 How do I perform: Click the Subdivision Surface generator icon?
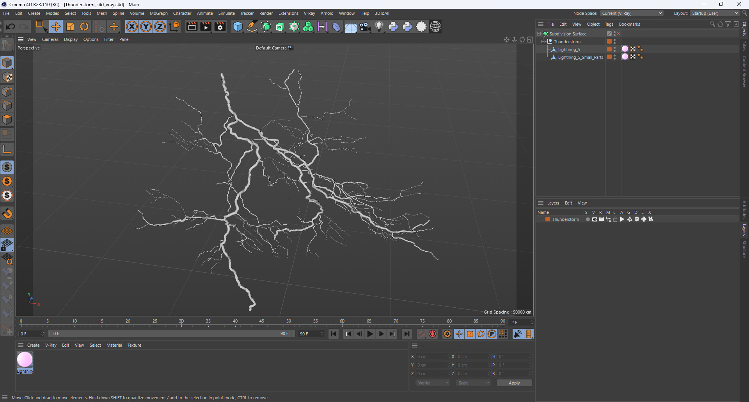click(266, 26)
